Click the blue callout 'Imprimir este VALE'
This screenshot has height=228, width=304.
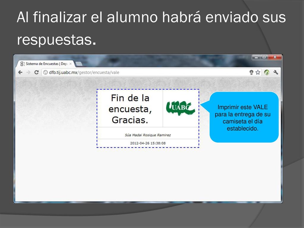242,117
